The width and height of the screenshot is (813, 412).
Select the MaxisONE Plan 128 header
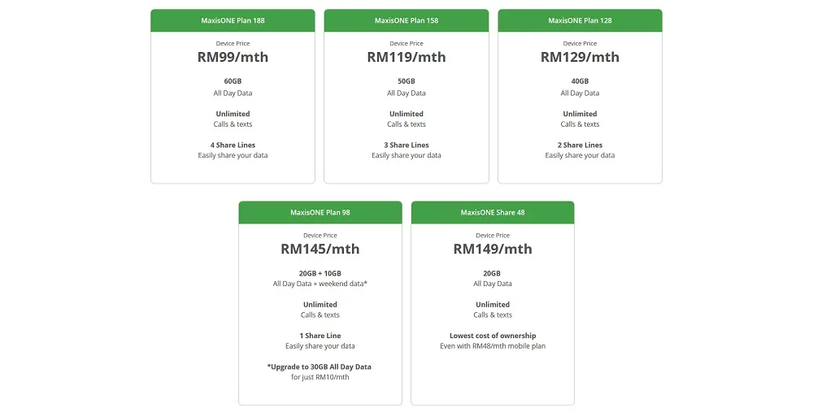pyautogui.click(x=580, y=21)
